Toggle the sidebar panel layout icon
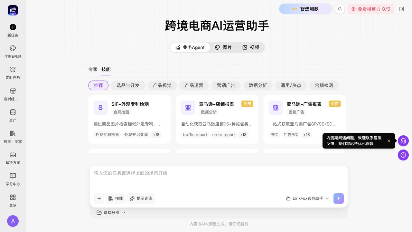 (402, 9)
